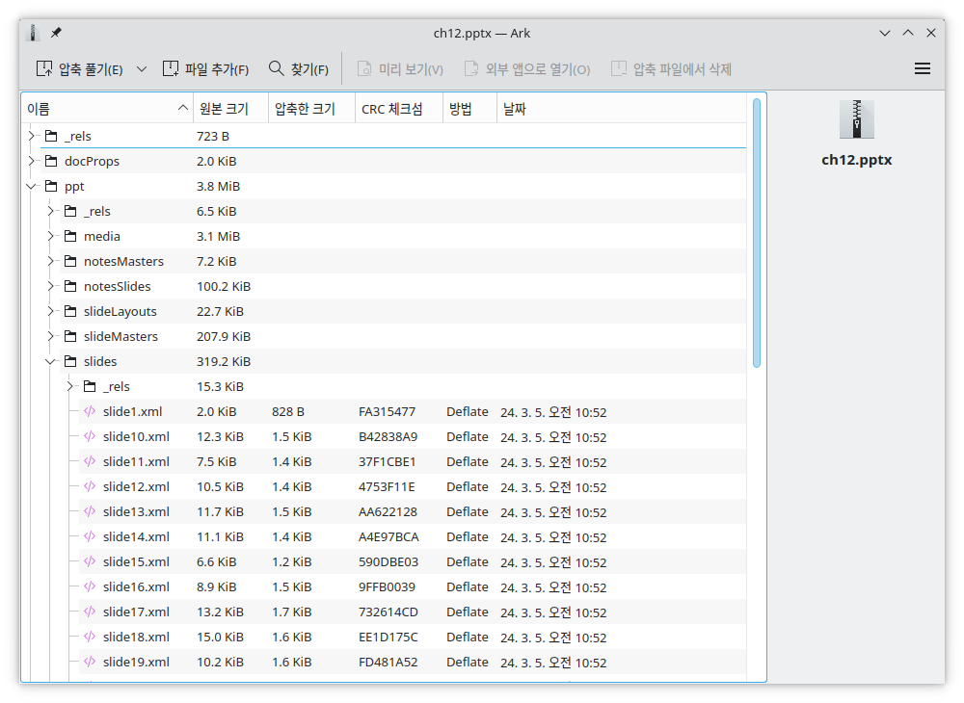Screen dimensions: 964x703
Task: Collapse the slides folder
Action: point(51,362)
